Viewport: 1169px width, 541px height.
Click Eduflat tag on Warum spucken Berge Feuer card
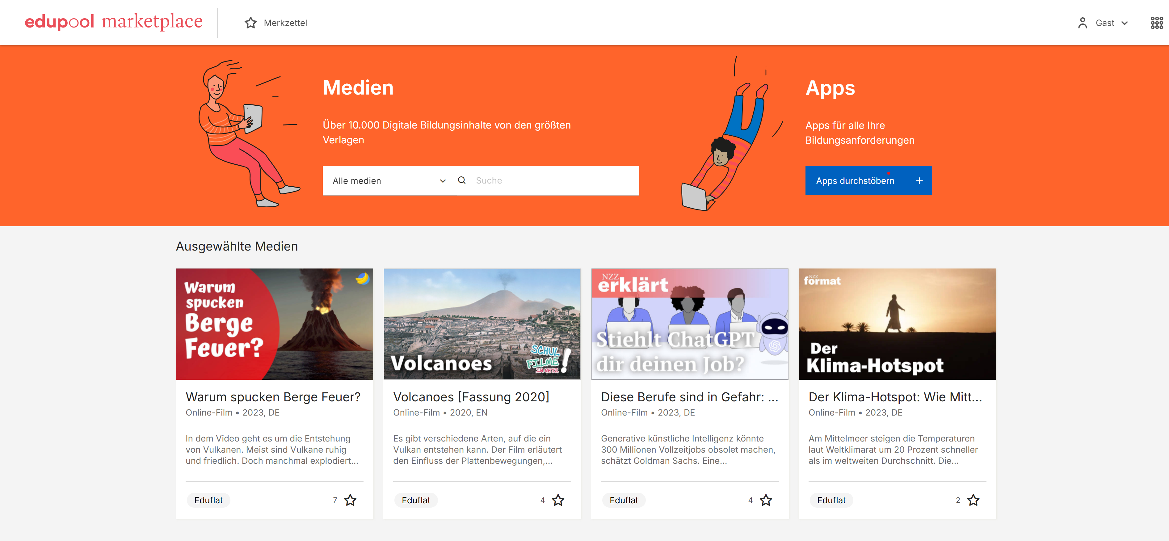pyautogui.click(x=208, y=500)
